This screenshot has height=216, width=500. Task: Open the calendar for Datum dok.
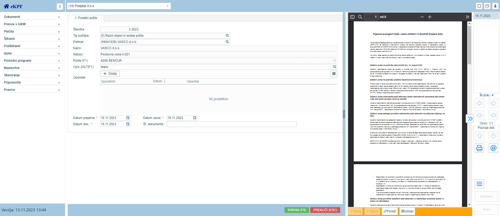[x=128, y=124]
